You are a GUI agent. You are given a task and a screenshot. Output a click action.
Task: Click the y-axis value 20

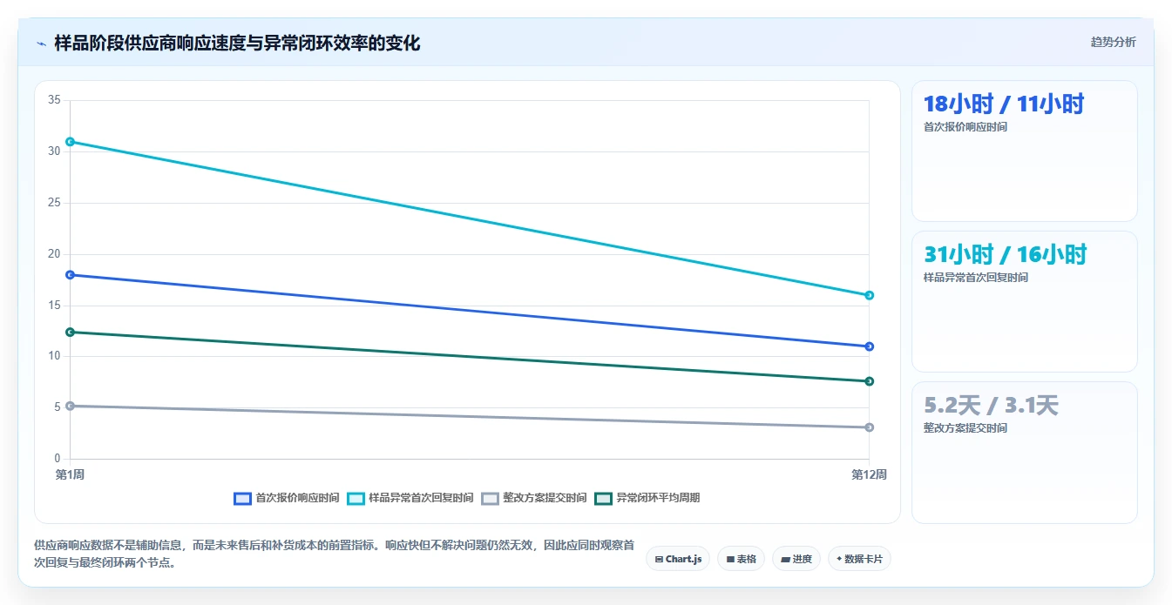[x=54, y=254]
